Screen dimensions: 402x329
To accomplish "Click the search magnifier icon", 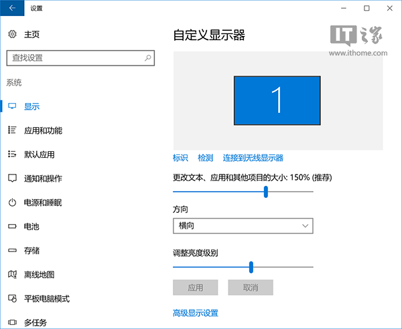I will point(148,58).
